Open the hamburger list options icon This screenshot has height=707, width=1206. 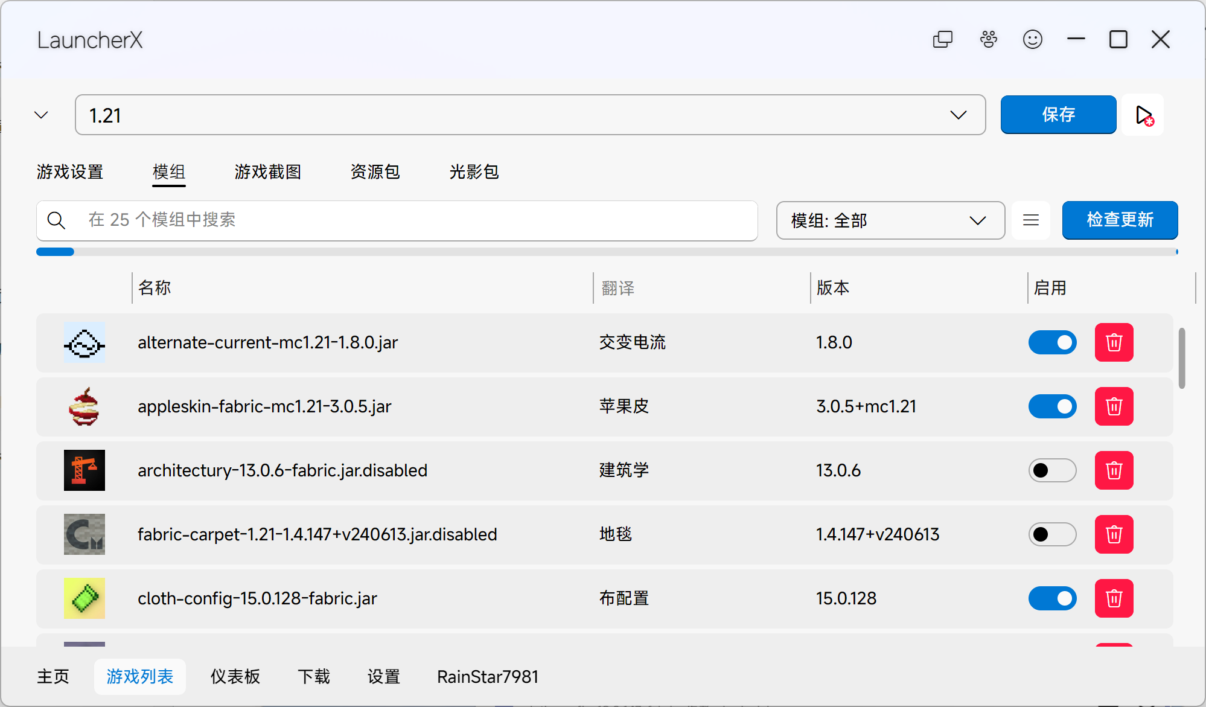pyautogui.click(x=1030, y=220)
